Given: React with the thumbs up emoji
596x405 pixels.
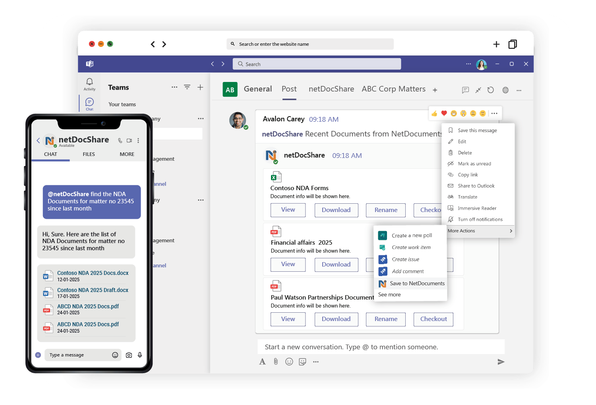Looking at the screenshot, I should [x=434, y=113].
